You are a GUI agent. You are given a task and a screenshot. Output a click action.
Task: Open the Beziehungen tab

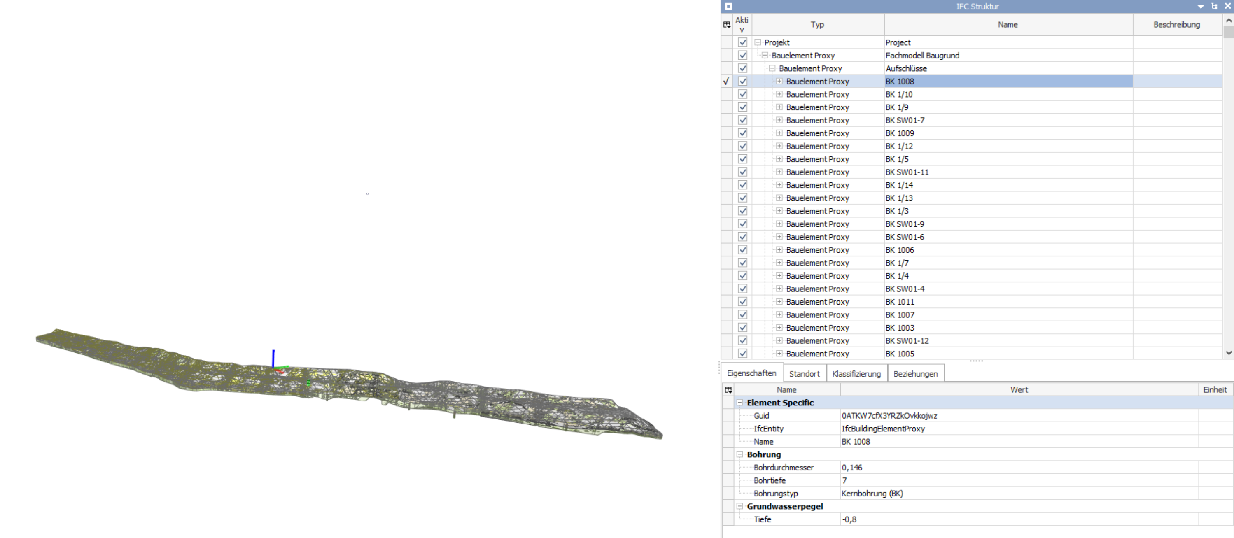coord(915,374)
